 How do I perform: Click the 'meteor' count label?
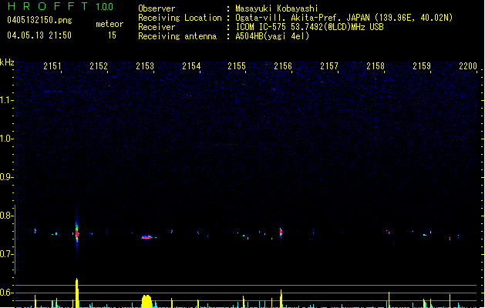(109, 24)
